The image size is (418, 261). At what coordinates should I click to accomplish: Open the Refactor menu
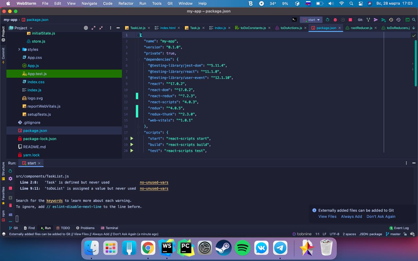[x=126, y=3]
